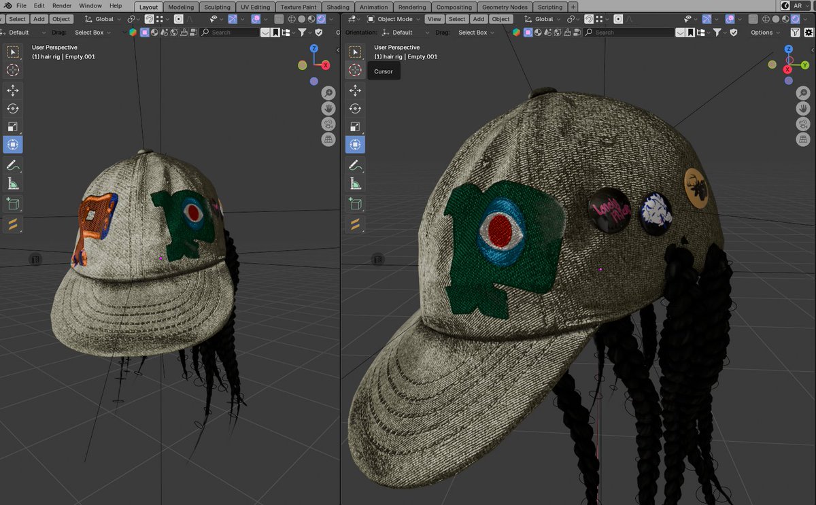Add a new workspace with plus tab
Image resolution: width=816 pixels, height=505 pixels.
coord(573,7)
